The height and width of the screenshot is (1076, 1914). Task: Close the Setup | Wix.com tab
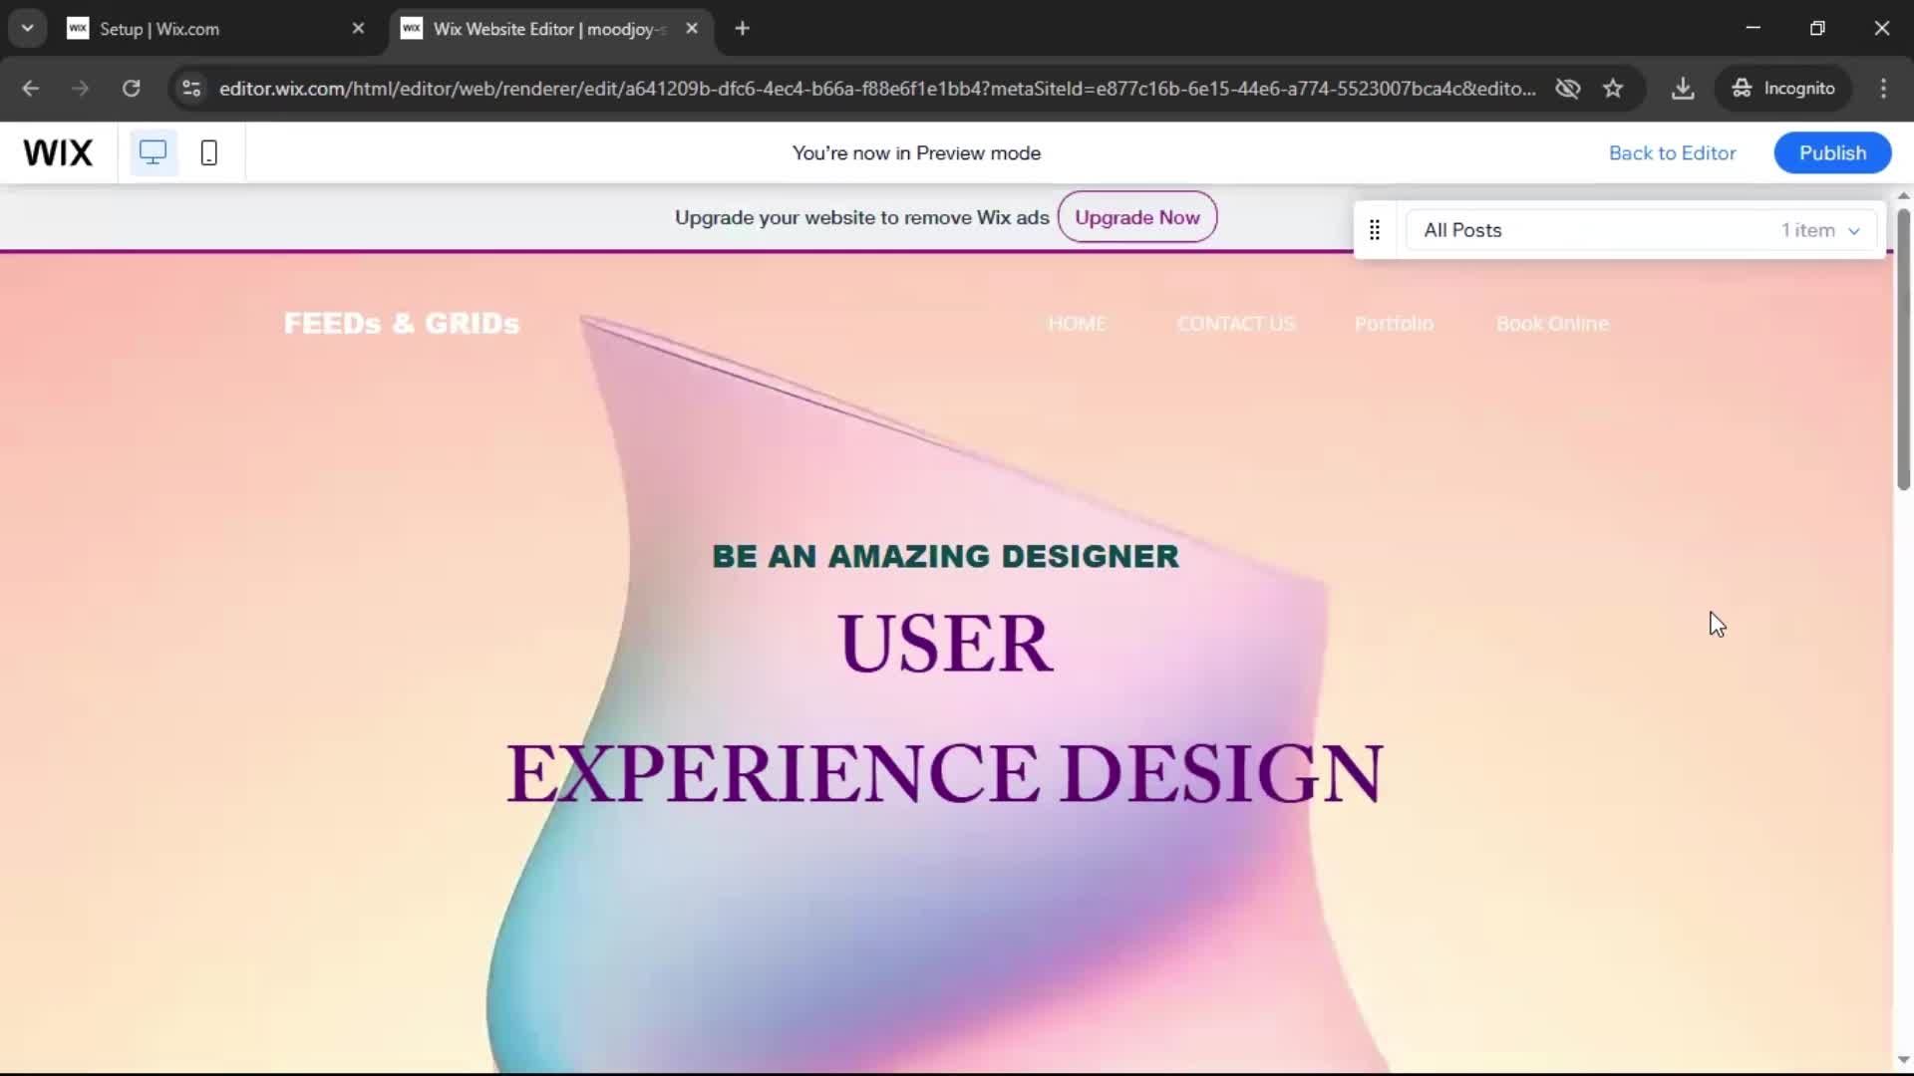pyautogui.click(x=358, y=29)
